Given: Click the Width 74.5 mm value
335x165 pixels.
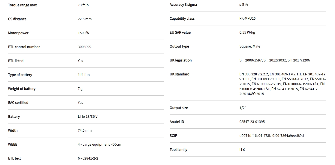Looking at the screenshot, I should [x=85, y=131].
